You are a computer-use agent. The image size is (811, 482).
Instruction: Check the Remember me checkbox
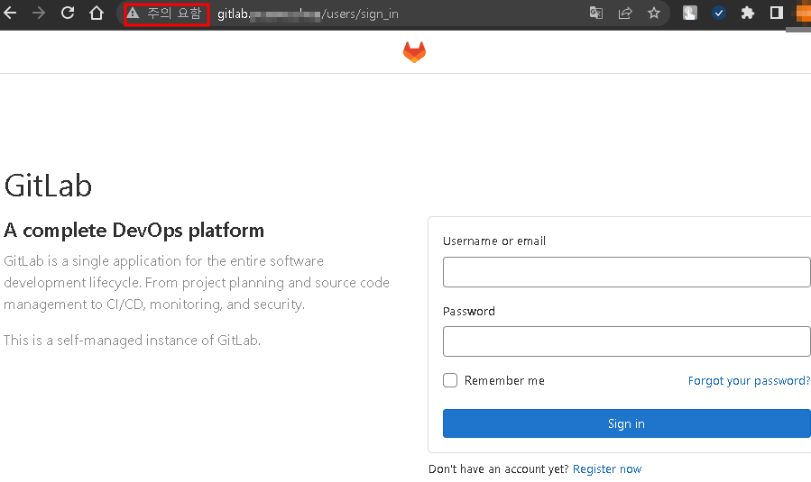pyautogui.click(x=450, y=380)
